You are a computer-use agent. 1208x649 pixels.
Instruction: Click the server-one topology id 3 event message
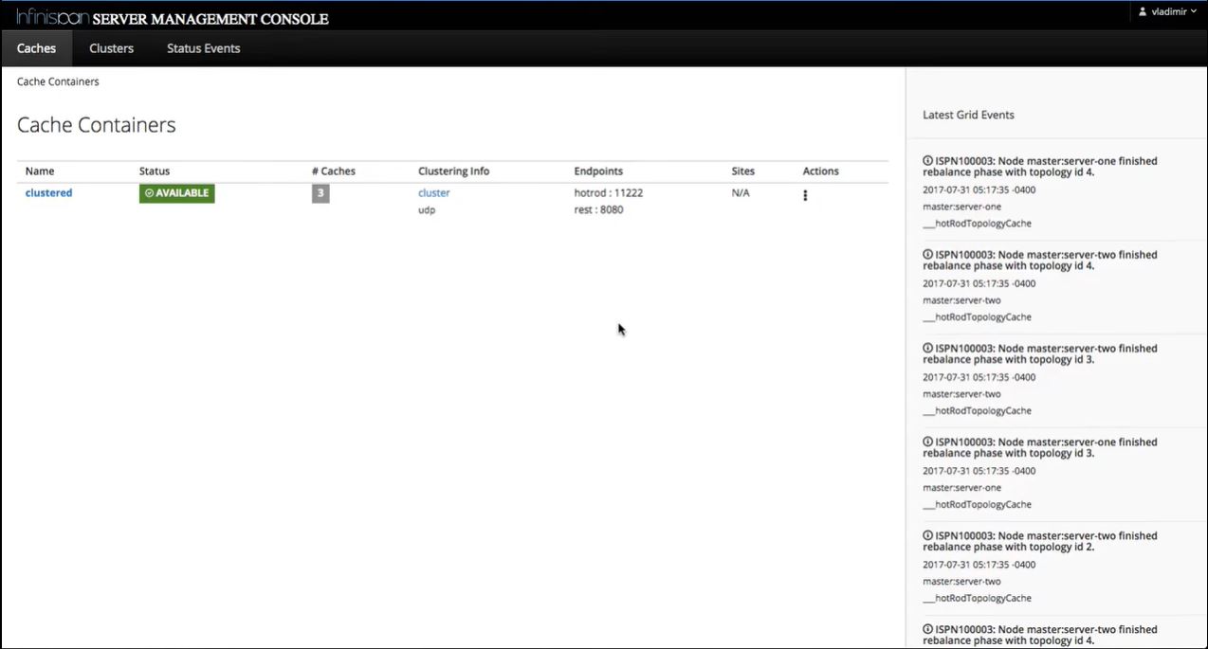[x=1040, y=448]
